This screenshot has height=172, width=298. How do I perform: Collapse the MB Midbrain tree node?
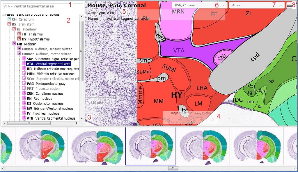click(13, 44)
